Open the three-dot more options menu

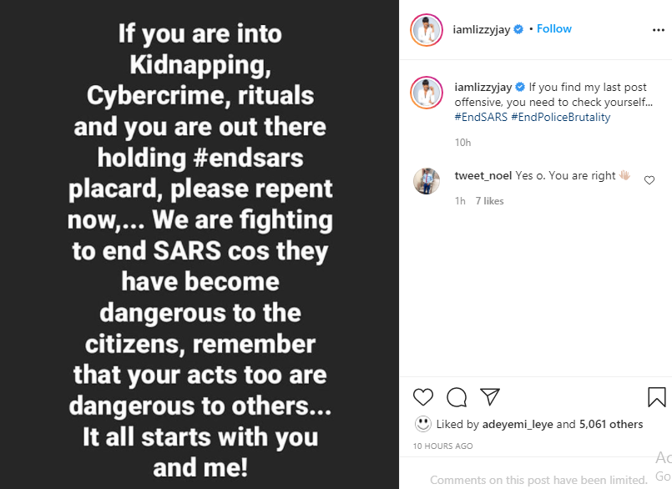[x=659, y=29]
